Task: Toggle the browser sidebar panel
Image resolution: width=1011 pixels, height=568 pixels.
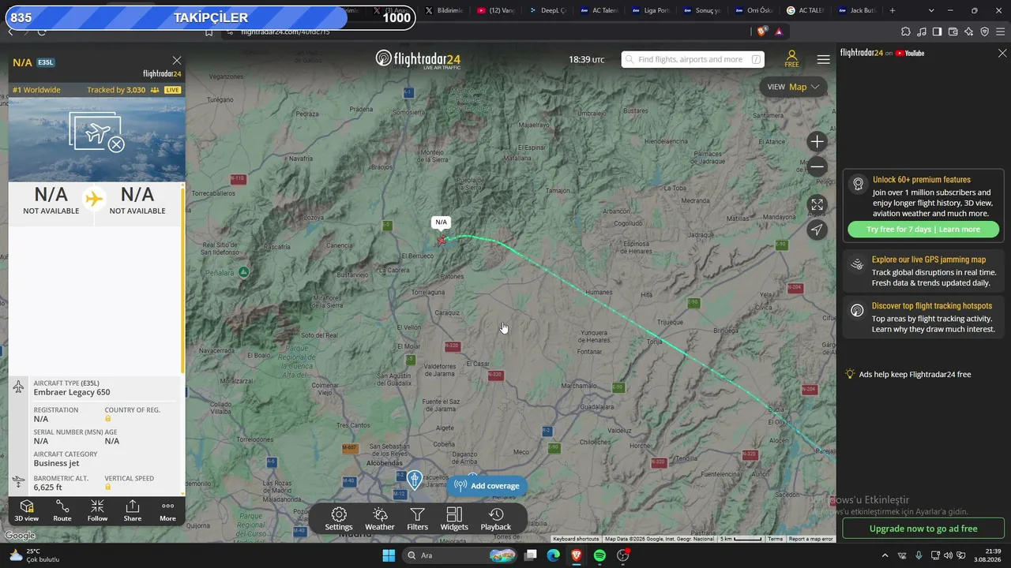Action: point(937,32)
